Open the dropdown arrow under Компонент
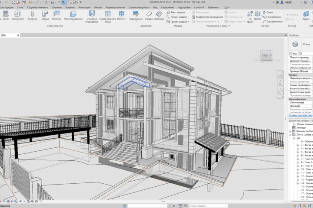 (x=17, y=21)
